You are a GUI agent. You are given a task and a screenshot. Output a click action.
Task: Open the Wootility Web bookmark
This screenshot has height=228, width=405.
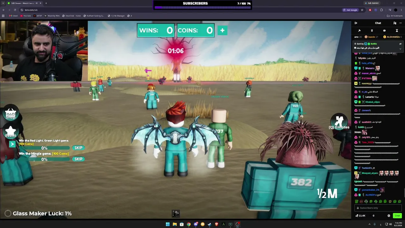tap(52, 16)
